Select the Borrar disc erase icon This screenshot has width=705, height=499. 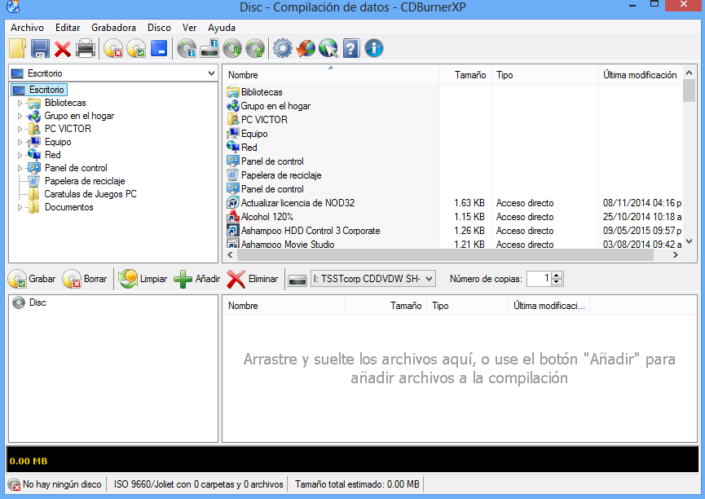click(x=72, y=279)
